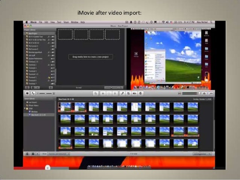Viewport: 240px width, 180px height.
Task: Click the Project Library header
Action: coord(30,30)
